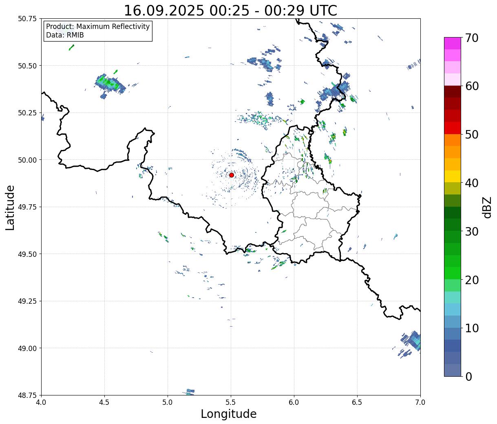Click longitude tick label 6.0
This screenshot has width=497, height=424.
[294, 402]
